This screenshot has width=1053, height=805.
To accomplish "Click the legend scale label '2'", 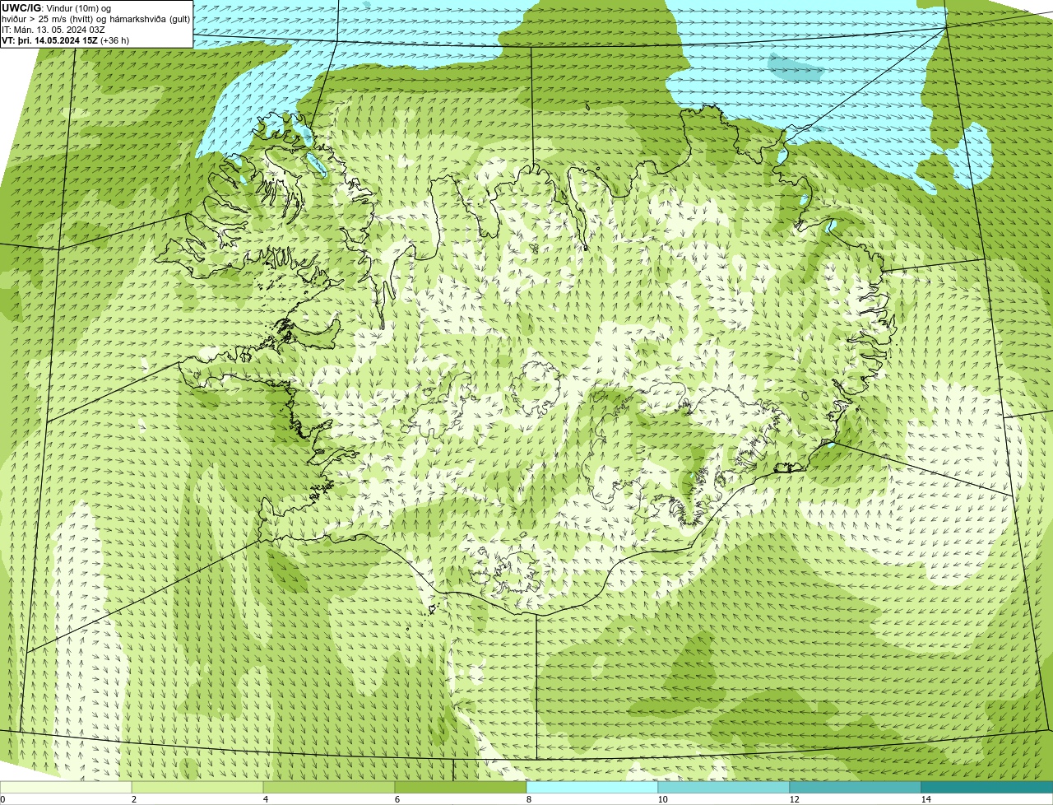I will tap(133, 799).
